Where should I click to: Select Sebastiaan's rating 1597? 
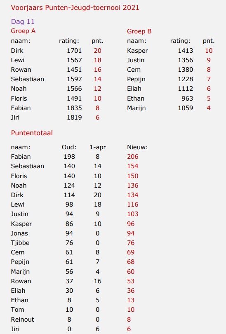tap(74, 79)
